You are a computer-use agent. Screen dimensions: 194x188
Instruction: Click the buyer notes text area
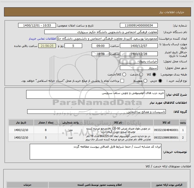click(x=95, y=152)
